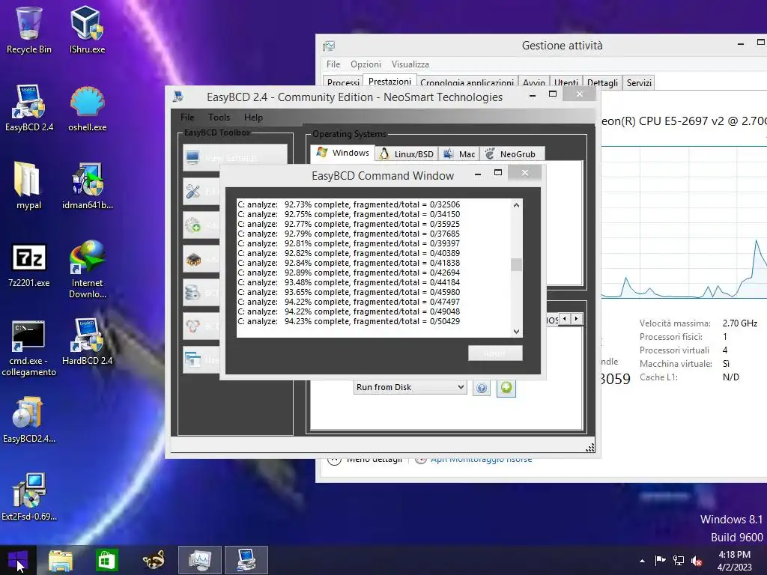
Task: Open the Start button on the taskbar
Action: 18,560
